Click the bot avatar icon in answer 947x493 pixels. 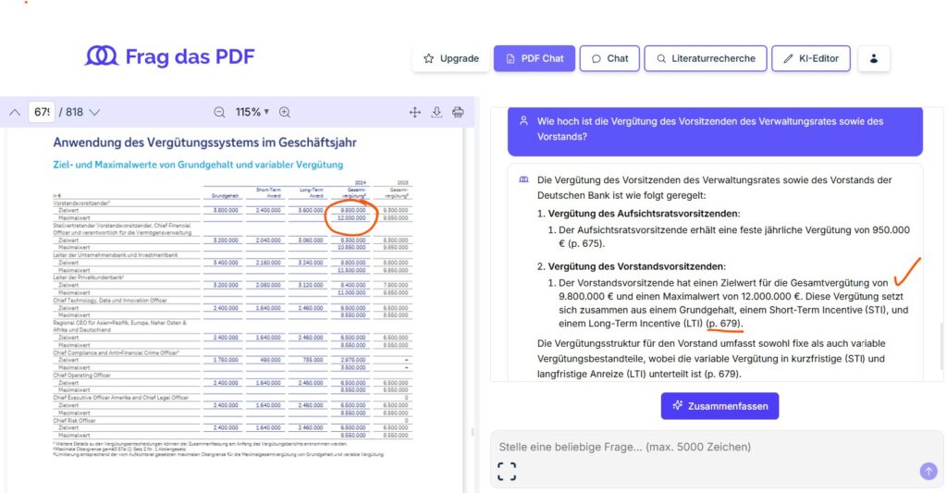[523, 180]
